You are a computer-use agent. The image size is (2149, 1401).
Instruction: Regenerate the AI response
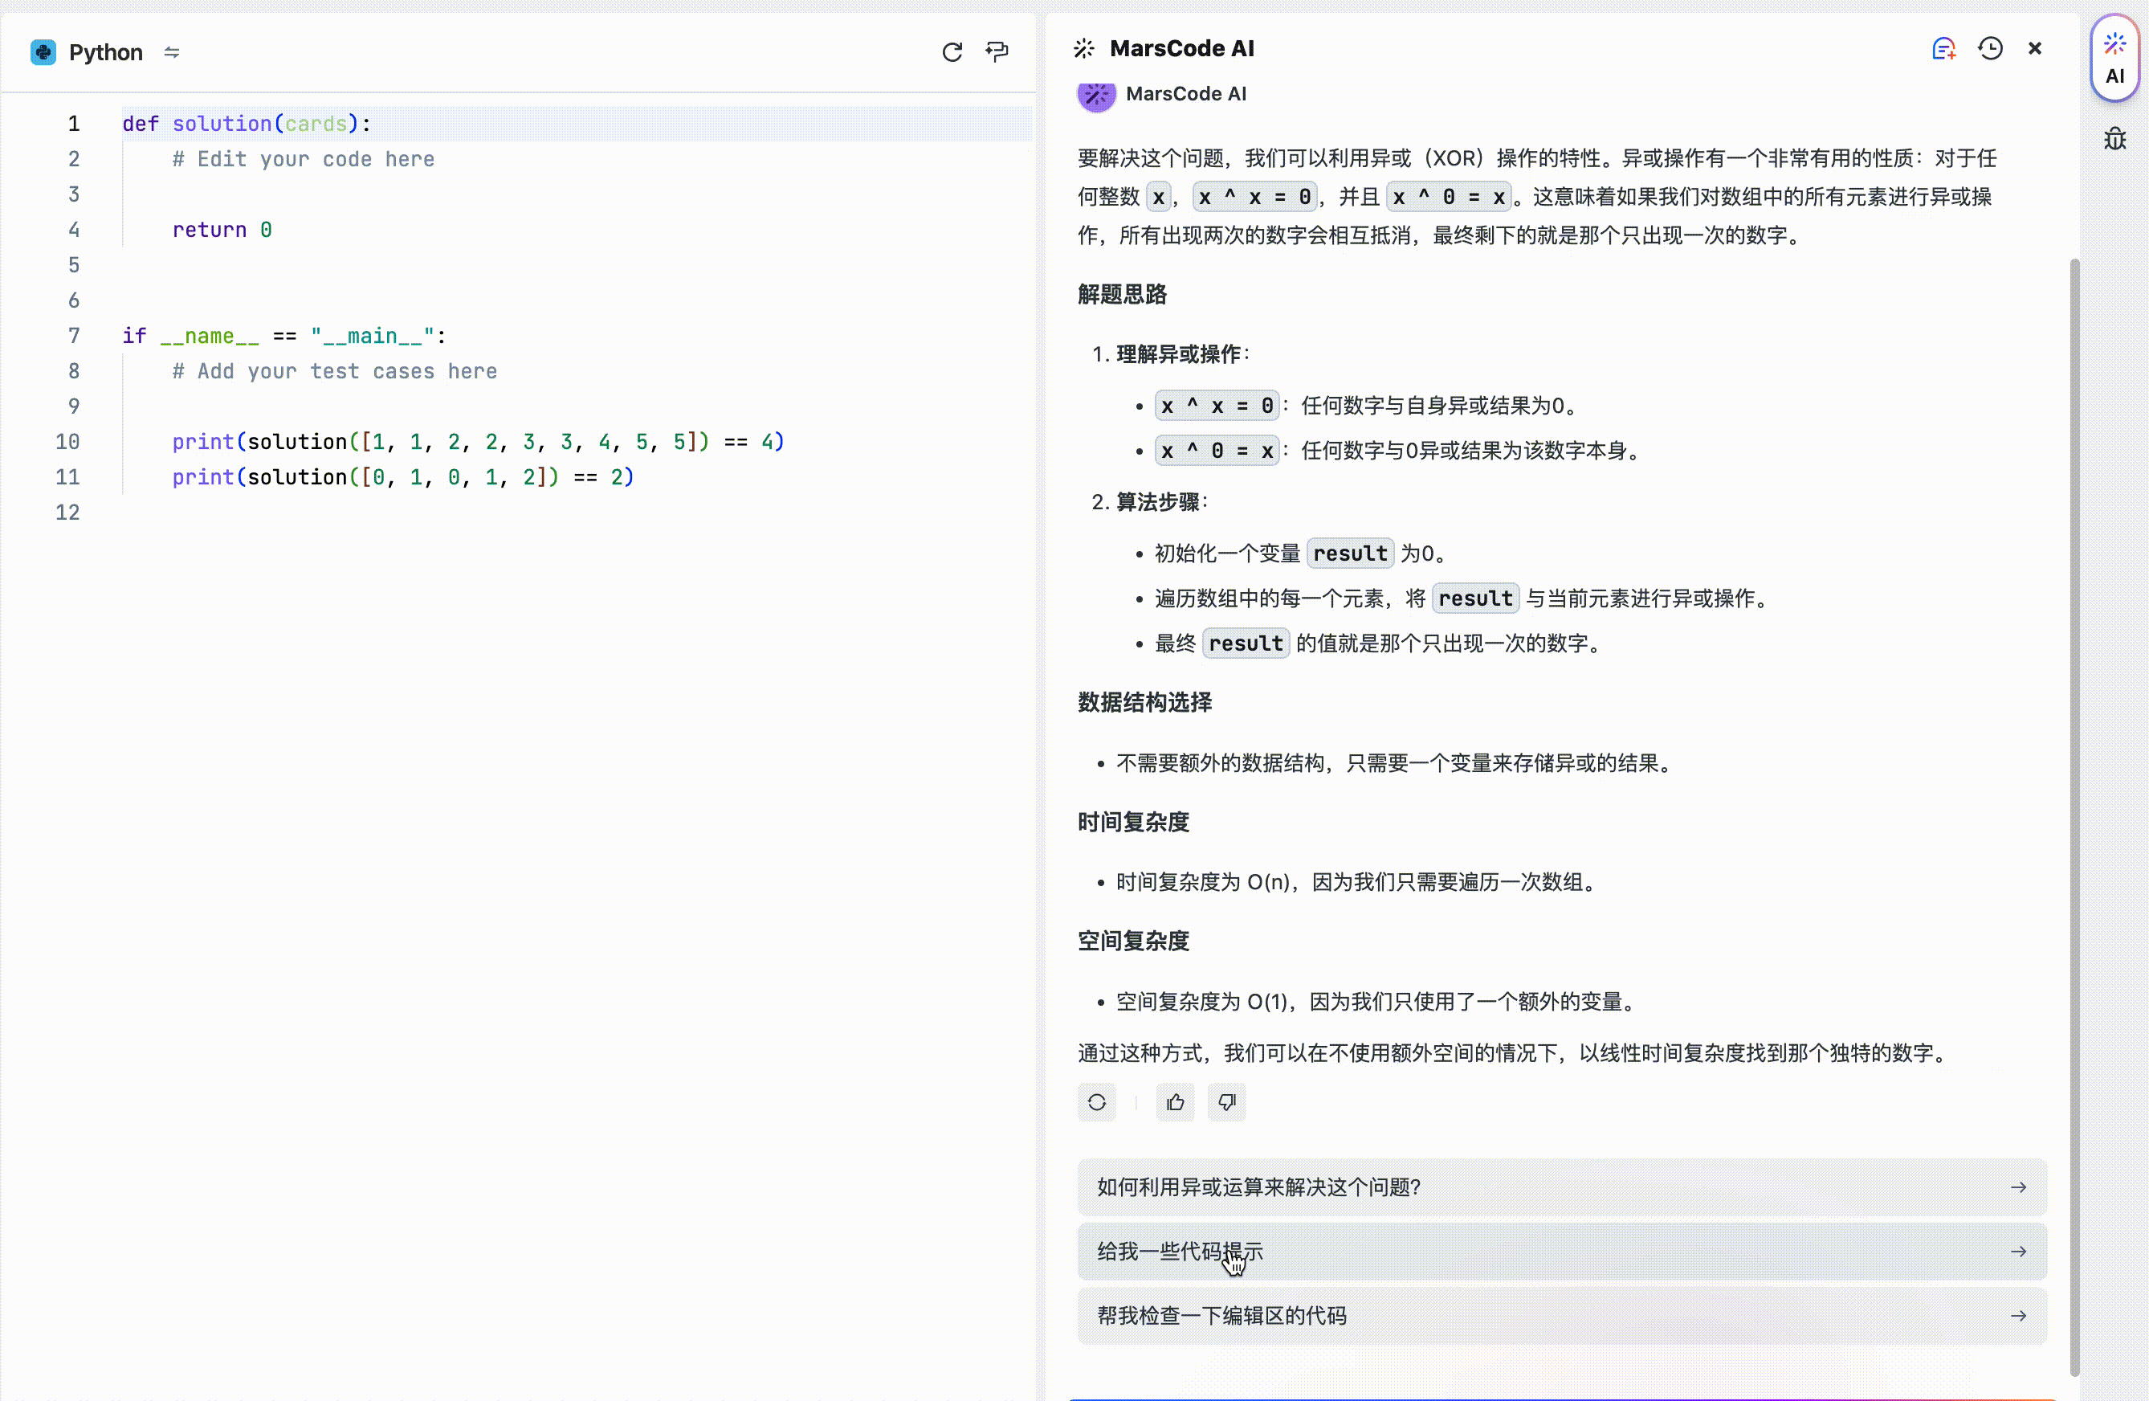point(1096,1102)
